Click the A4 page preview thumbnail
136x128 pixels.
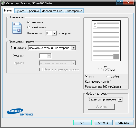point(106,41)
